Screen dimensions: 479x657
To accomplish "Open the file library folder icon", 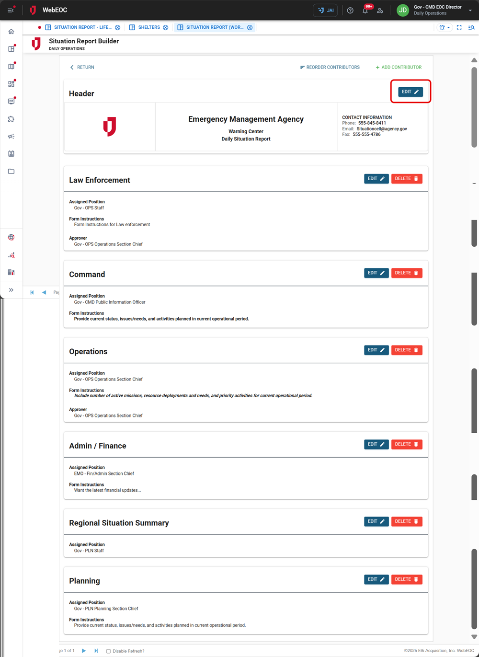I will 11,171.
